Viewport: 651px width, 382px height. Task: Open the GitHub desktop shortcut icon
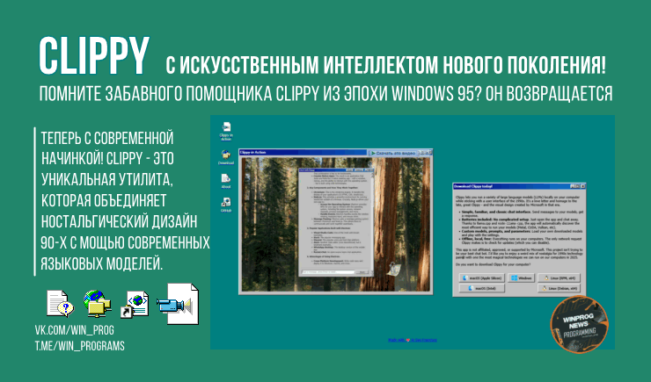226,205
